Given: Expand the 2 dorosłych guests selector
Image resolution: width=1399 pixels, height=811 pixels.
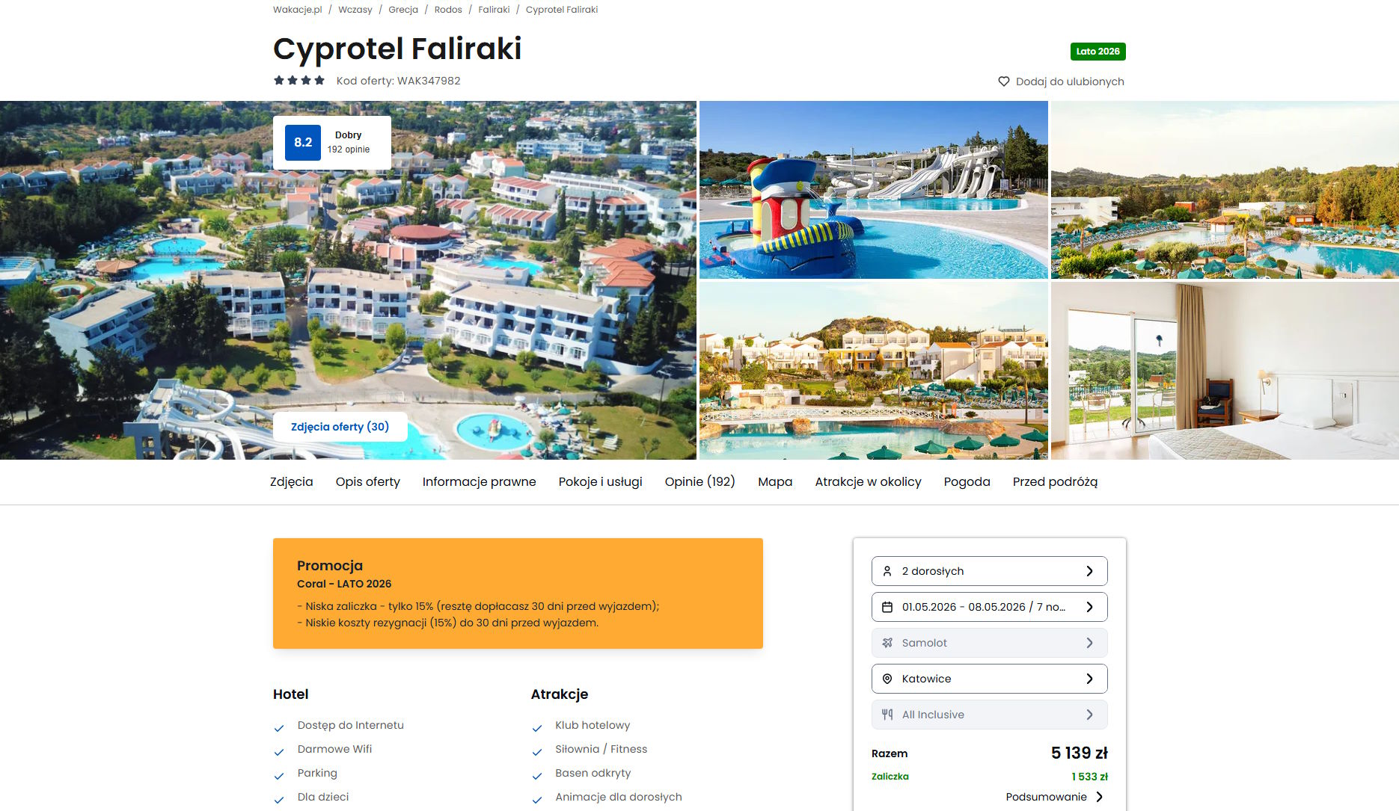Looking at the screenshot, I should click(x=989, y=571).
